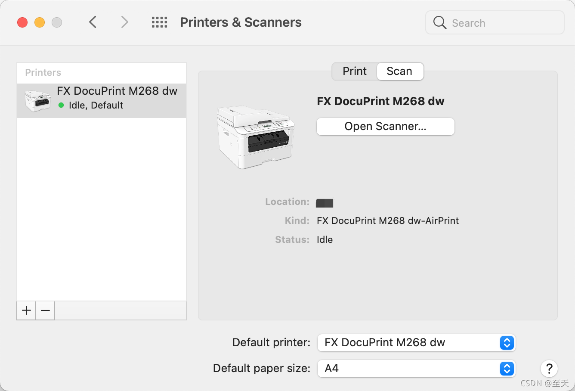Screen dimensions: 575x391
Task: Expand the Default paper size dropdown
Action: (416, 369)
